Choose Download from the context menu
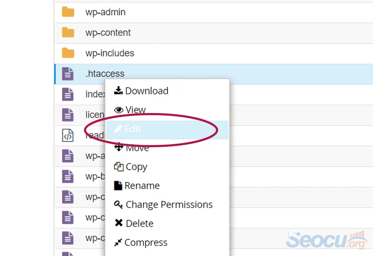373x256 pixels. coord(147,90)
